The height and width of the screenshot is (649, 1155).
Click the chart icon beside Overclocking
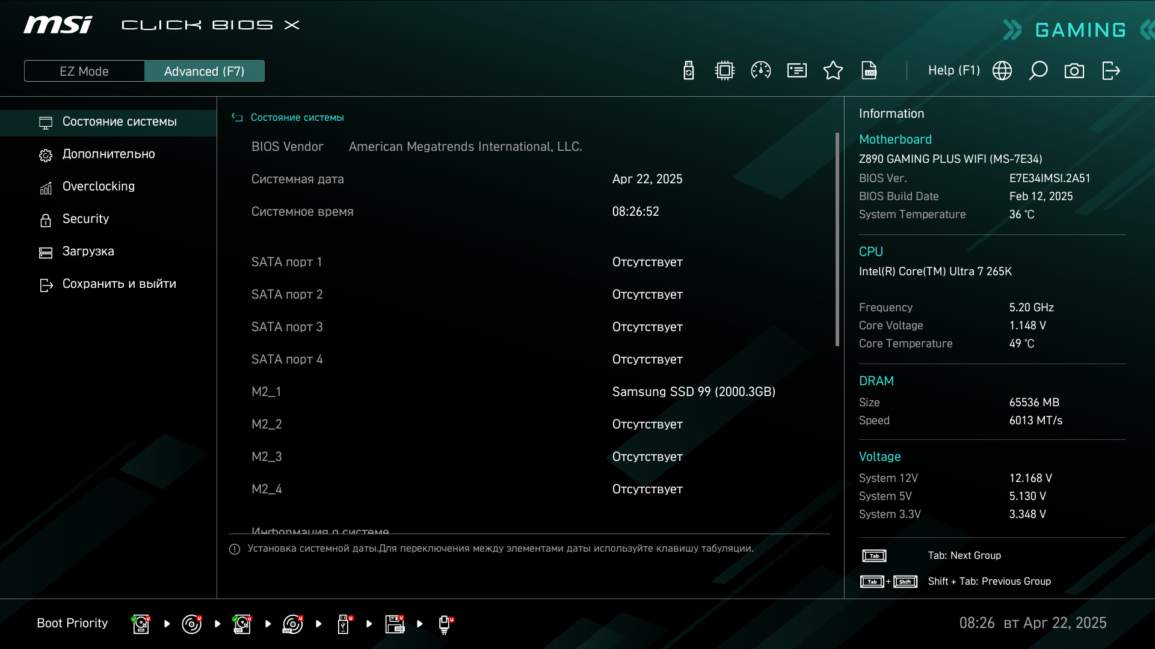[x=46, y=188]
